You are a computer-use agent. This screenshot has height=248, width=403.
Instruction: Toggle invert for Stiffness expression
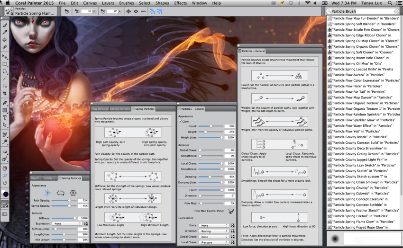pos(86,223)
